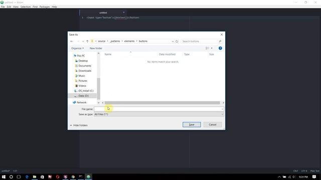This screenshot has height=180, width=321.
Task: Select Music in navigation pane
Action: [81, 76]
